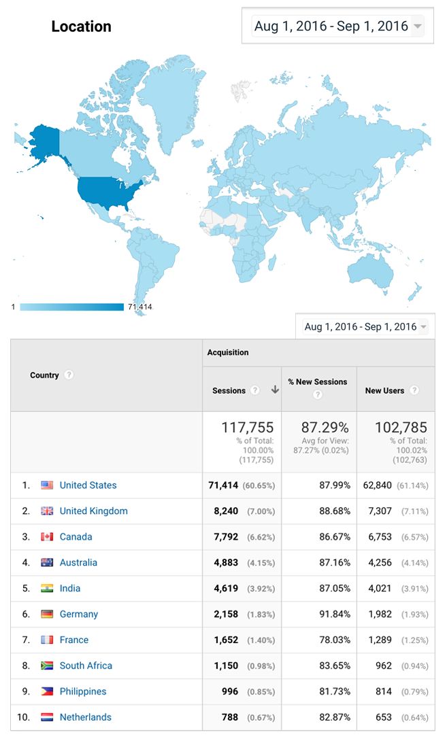Sort table by % New Sessions header
The height and width of the screenshot is (741, 447).
pos(318,382)
